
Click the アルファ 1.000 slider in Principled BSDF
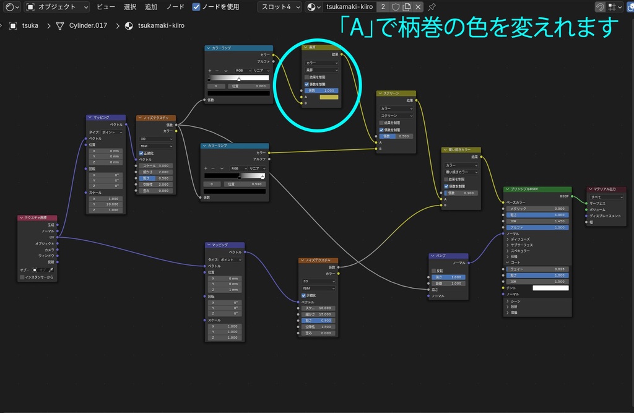click(537, 227)
